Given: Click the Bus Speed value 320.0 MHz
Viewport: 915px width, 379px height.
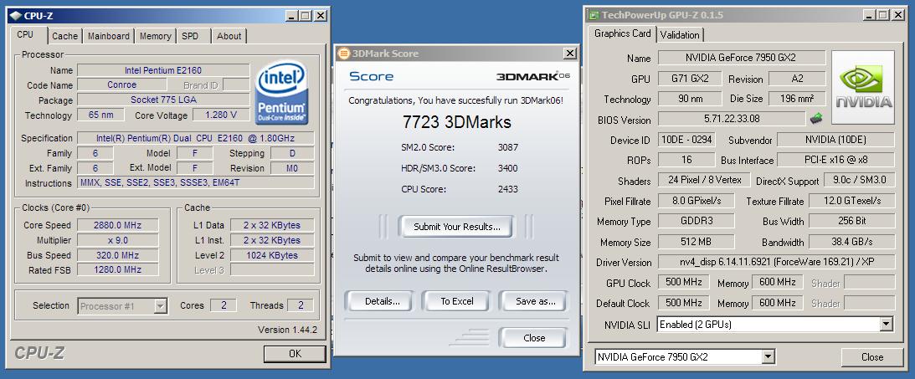Looking at the screenshot, I should 118,255.
